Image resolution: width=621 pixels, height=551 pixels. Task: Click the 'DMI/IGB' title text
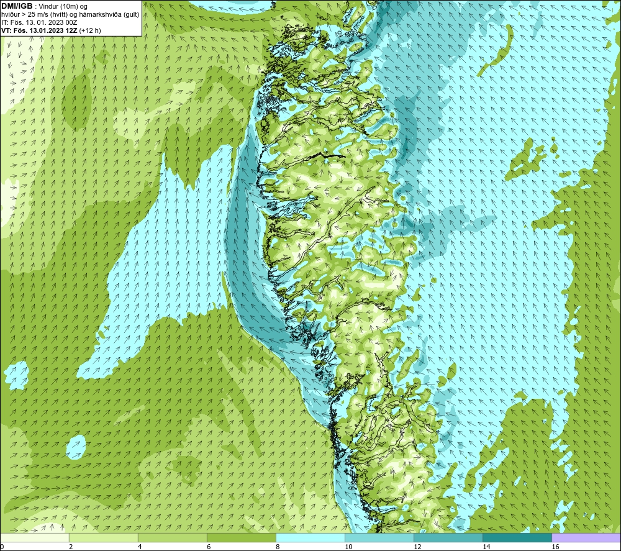point(17,6)
